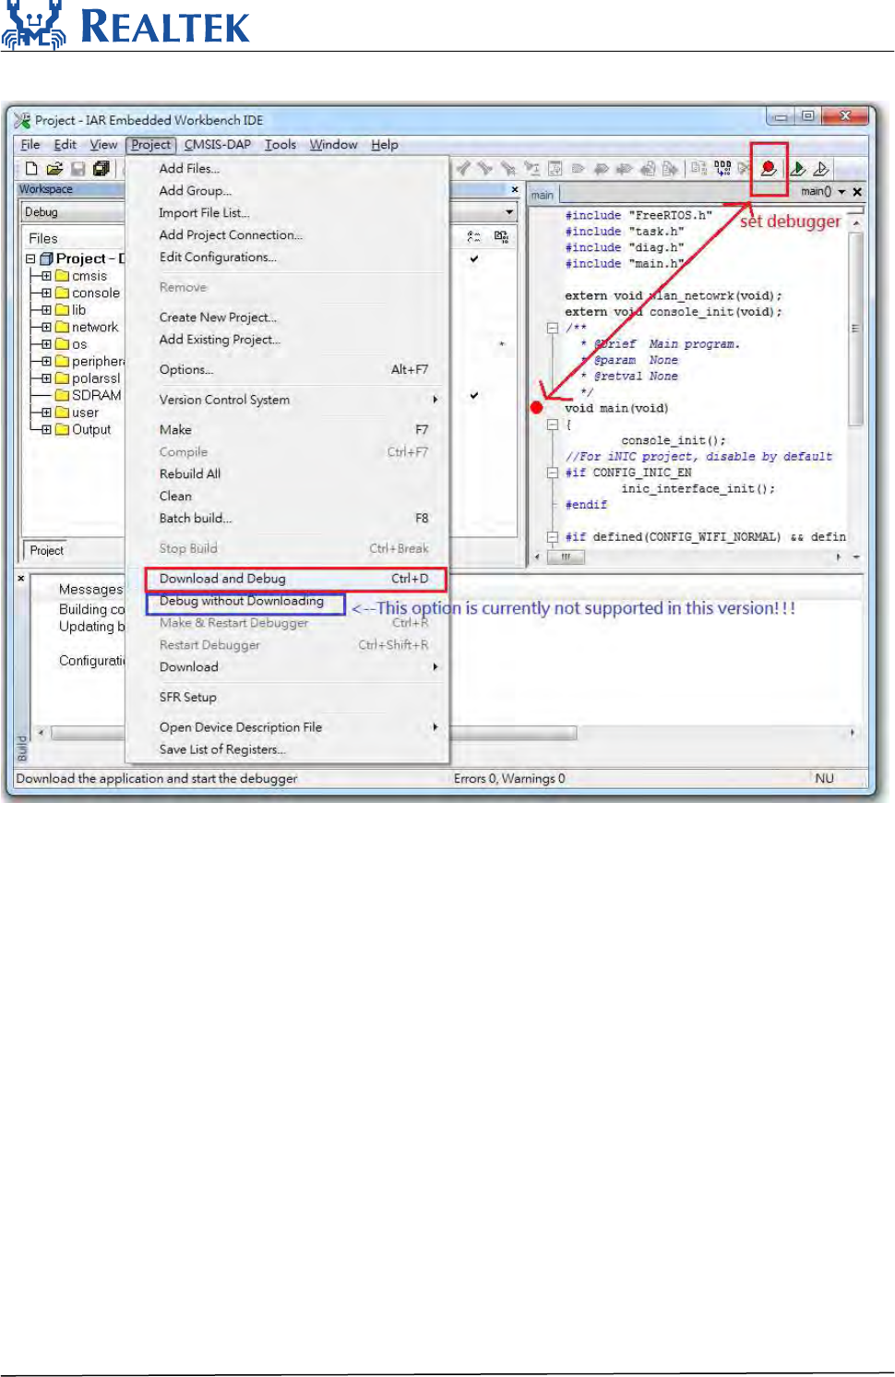This screenshot has height=1377, width=895.
Task: Close the Workspace panel
Action: [515, 189]
